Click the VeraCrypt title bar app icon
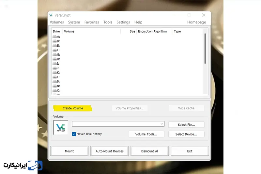The height and width of the screenshot is (174, 261). point(51,15)
